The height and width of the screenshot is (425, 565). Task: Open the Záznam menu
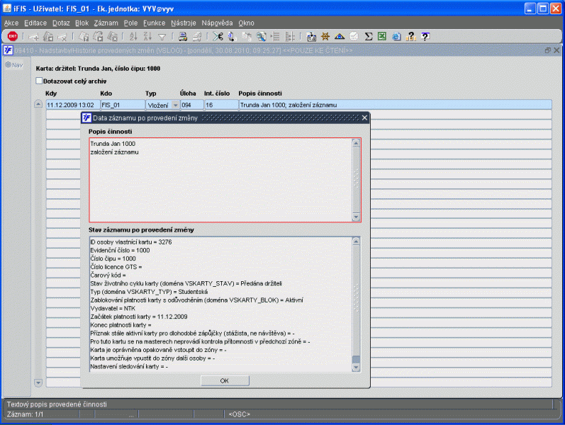(106, 23)
